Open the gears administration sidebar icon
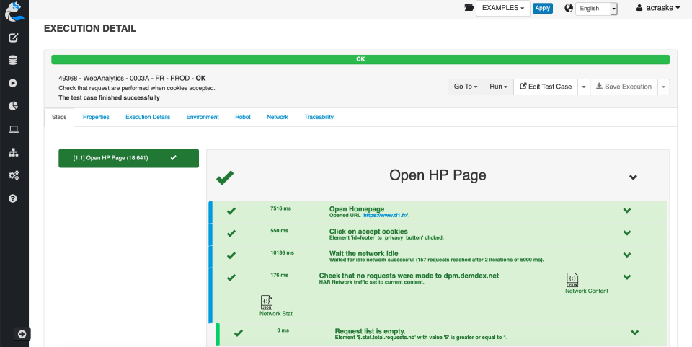Image resolution: width=692 pixels, height=347 pixels. coord(13,176)
